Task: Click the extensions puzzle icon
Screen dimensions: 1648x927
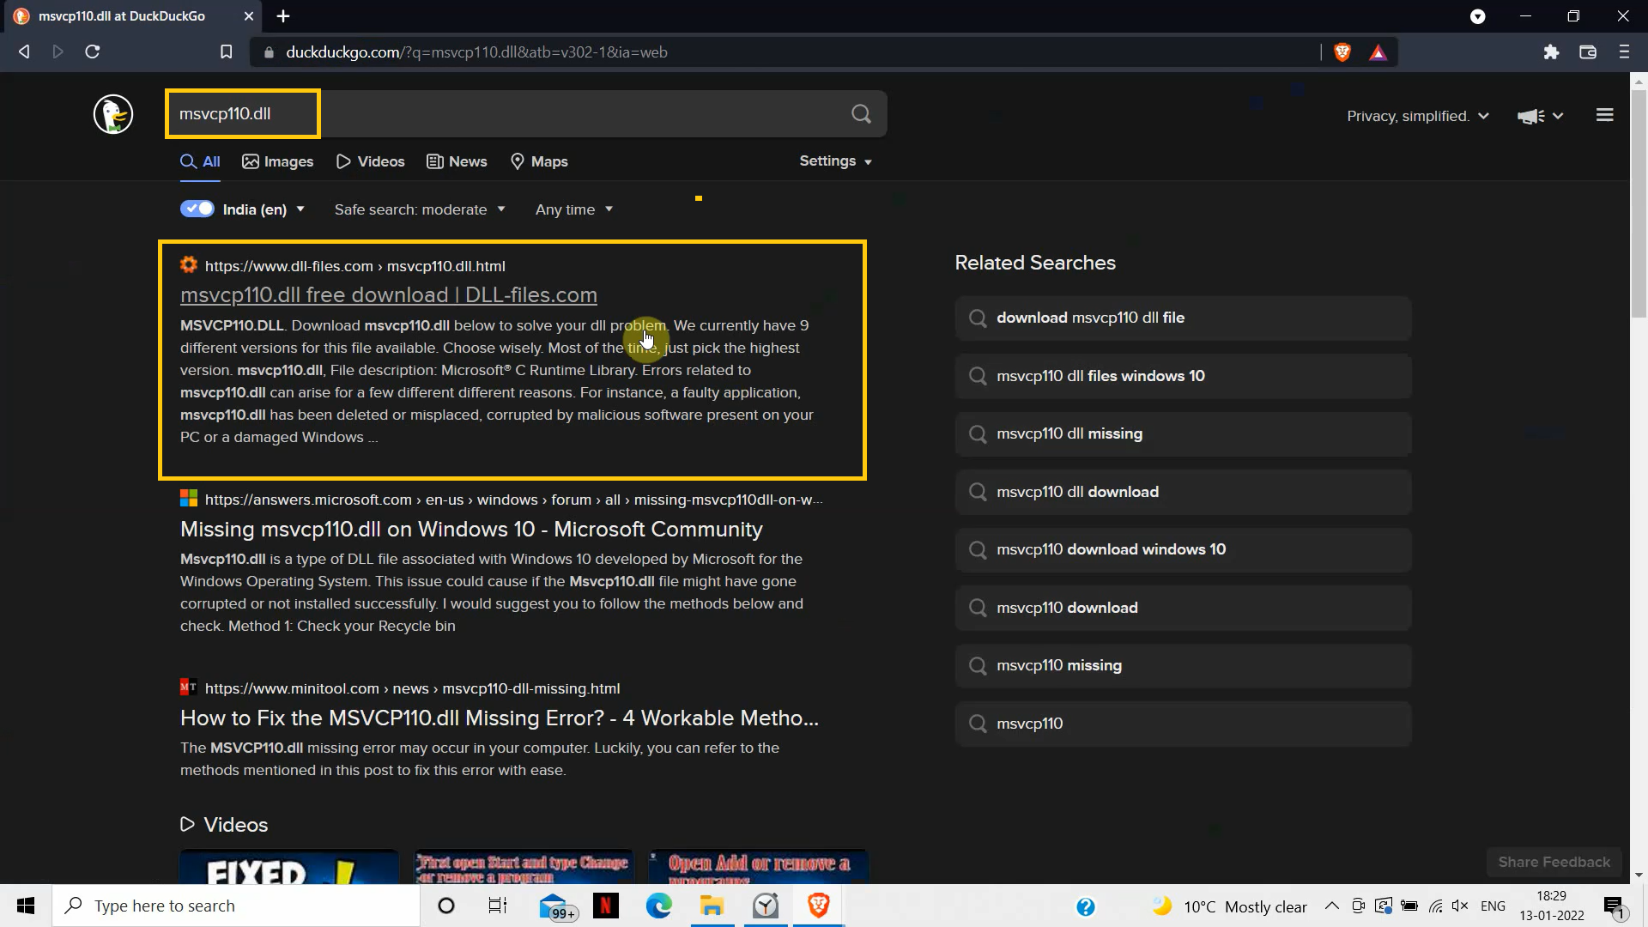Action: pos(1552,52)
